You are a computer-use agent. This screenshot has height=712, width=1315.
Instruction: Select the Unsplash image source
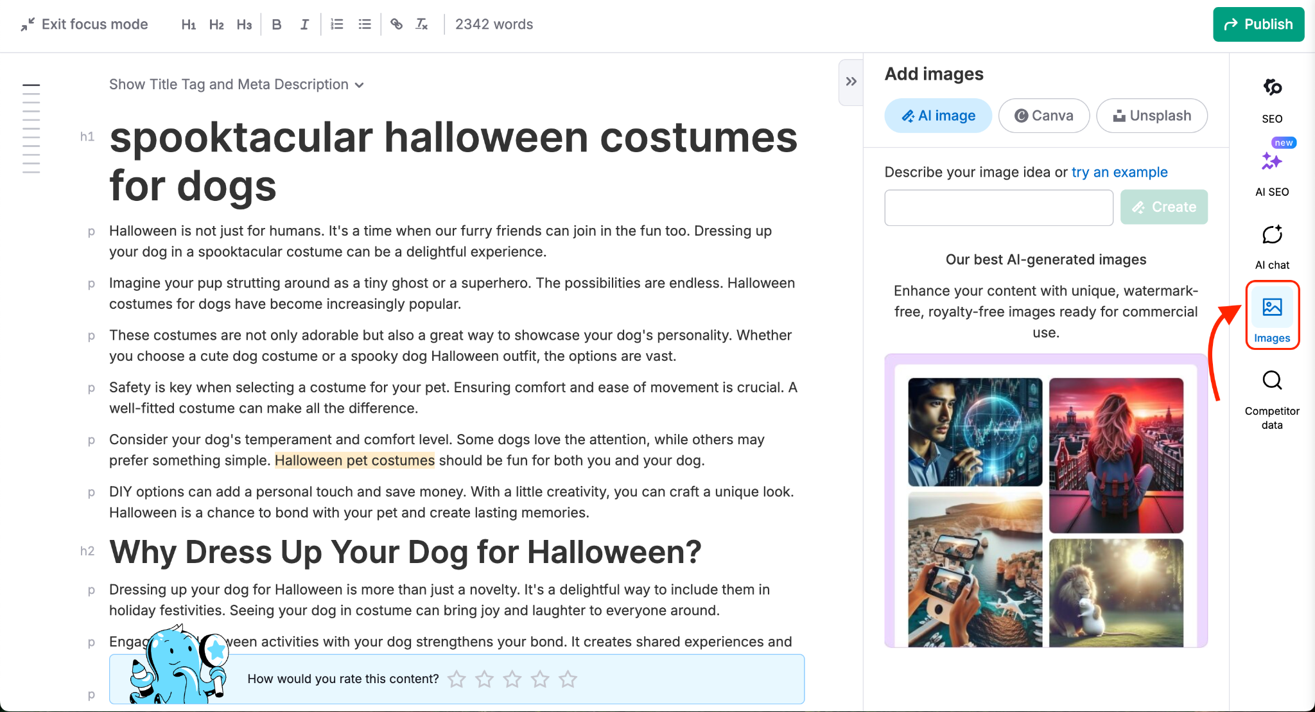click(1151, 116)
